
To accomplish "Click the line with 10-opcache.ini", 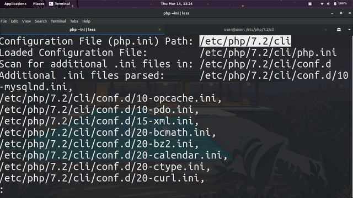I will click(x=111, y=98).
